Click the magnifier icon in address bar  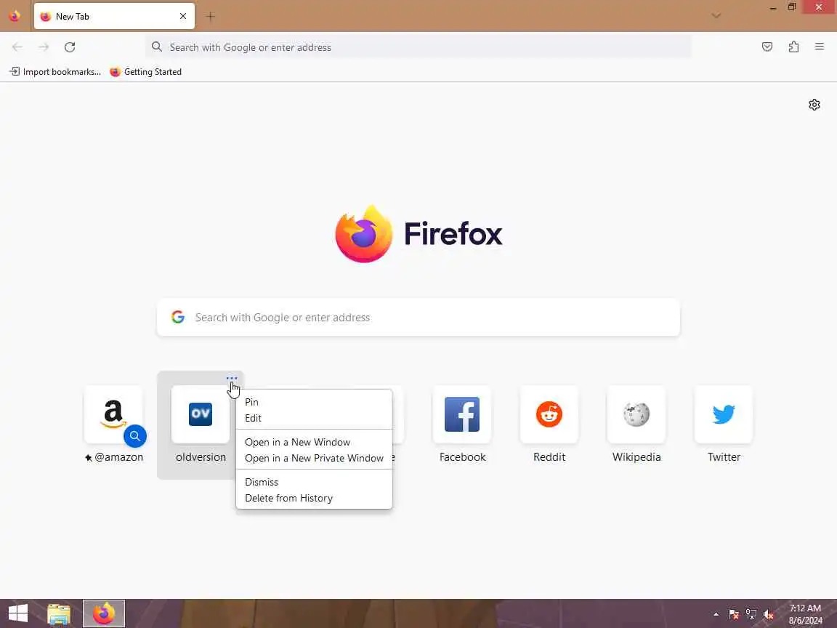156,47
